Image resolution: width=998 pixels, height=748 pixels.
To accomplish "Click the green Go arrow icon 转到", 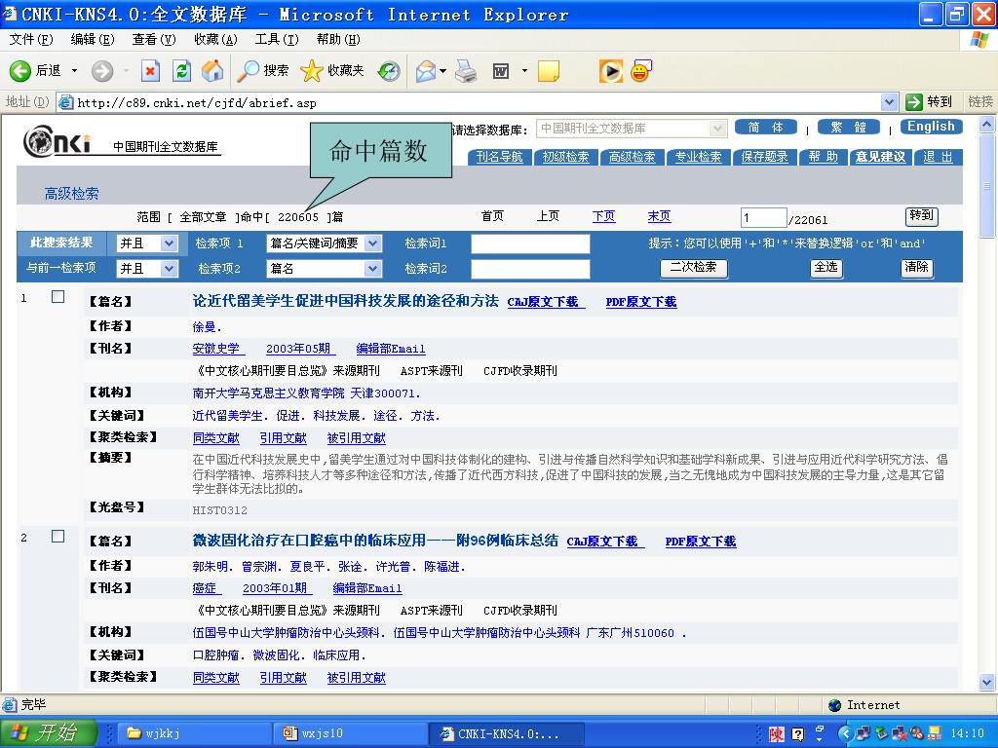I will pos(914,101).
